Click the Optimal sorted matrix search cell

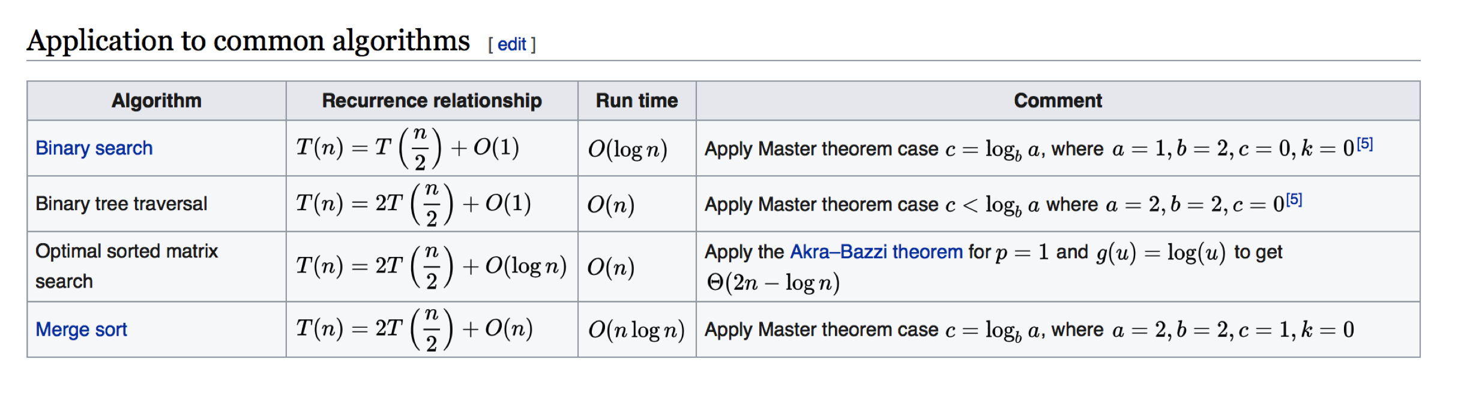127,266
